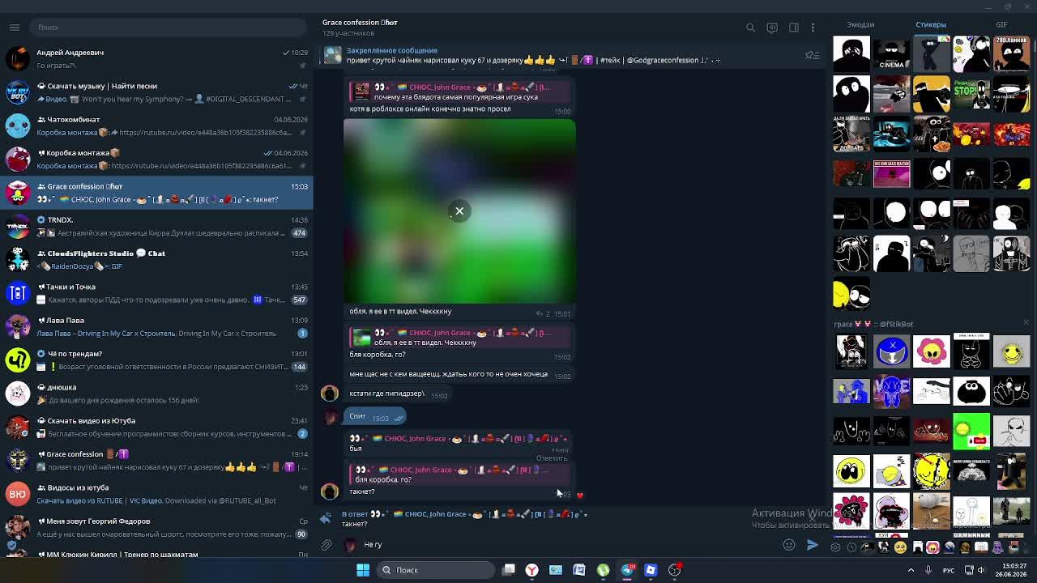Toggle the right sidebar panel
The height and width of the screenshot is (583, 1037).
point(794,28)
